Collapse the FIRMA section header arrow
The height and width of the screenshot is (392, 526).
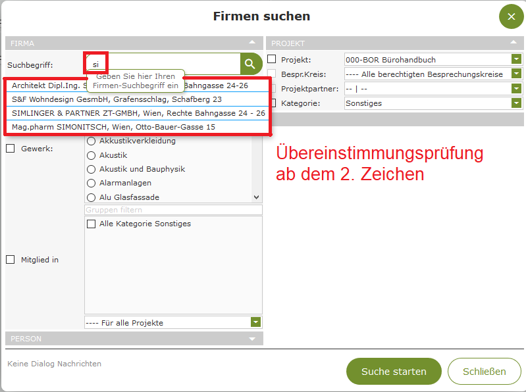point(252,43)
